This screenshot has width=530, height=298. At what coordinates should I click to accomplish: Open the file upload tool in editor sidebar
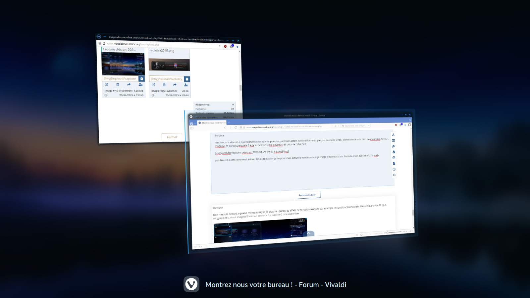click(394, 152)
